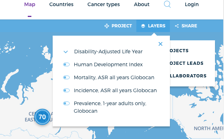Close the layers popup with X
Screen dimensions: 224x139
pyautogui.click(x=161, y=44)
